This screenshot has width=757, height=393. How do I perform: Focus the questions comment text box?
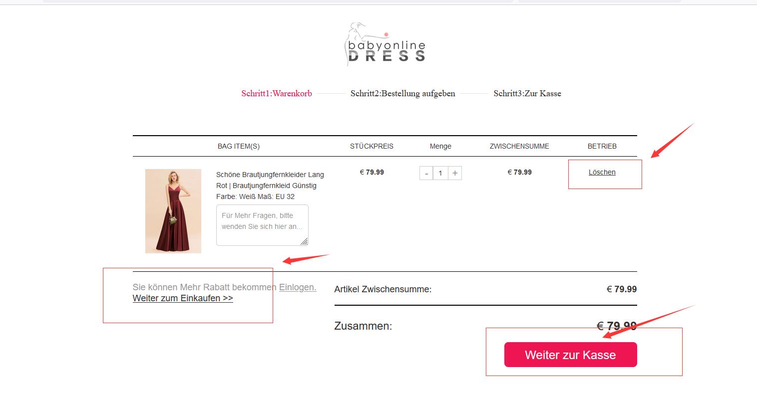pyautogui.click(x=262, y=224)
